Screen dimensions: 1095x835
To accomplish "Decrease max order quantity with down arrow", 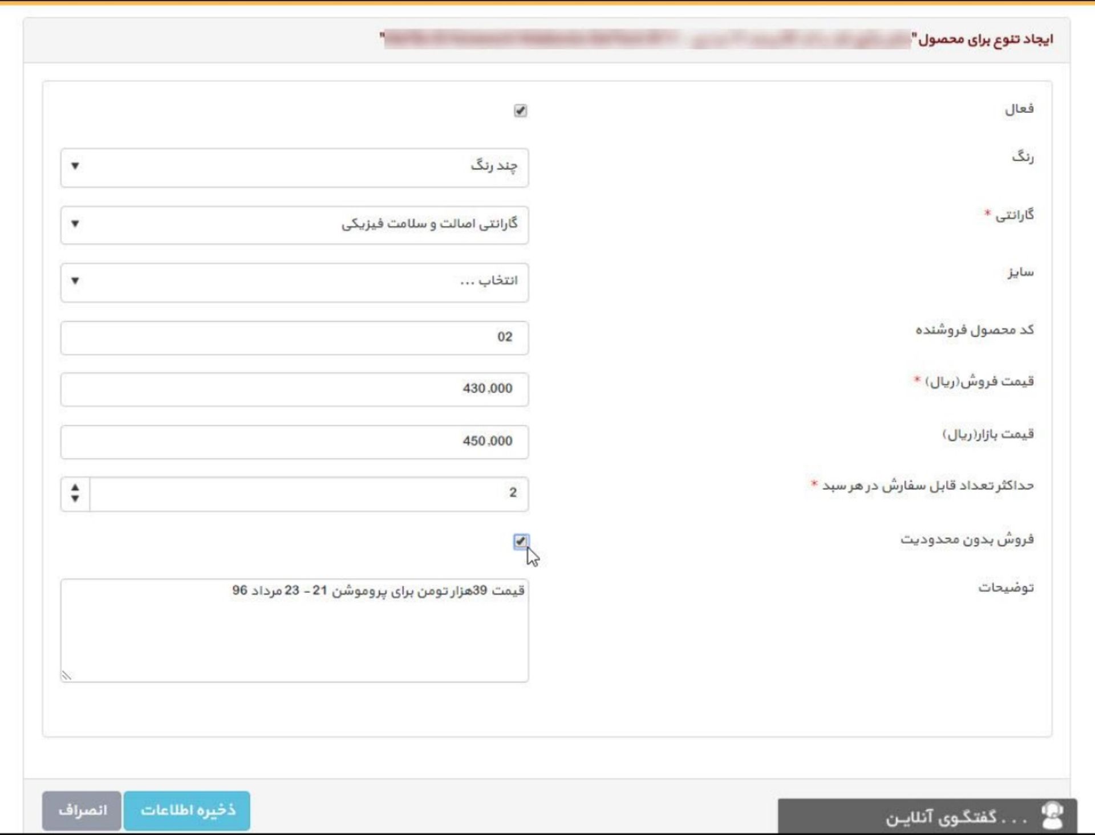I will tap(75, 499).
